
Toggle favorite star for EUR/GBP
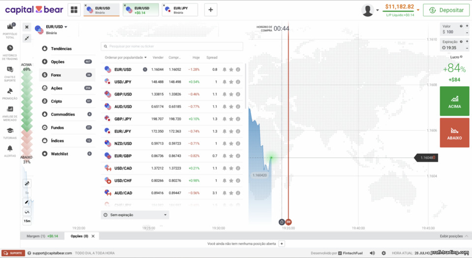[231, 156]
